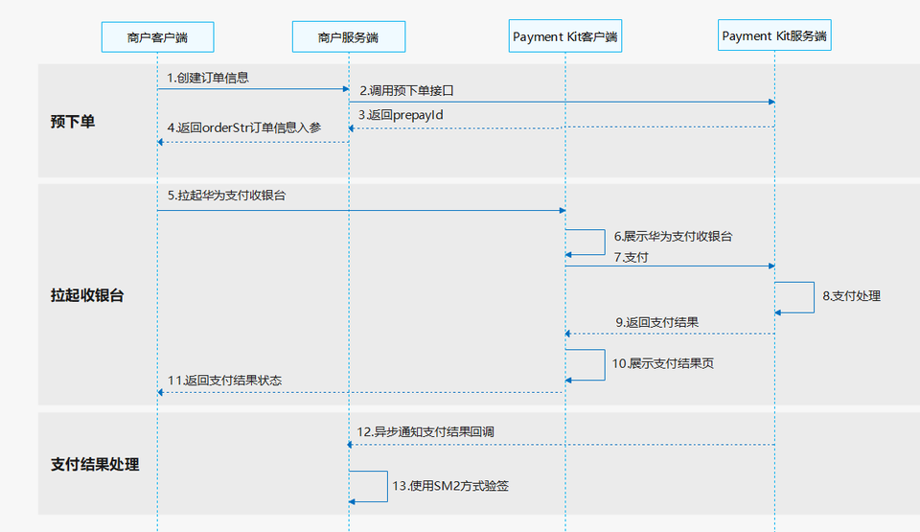Viewport: 920px width, 532px height.
Task: Select step 9 返回支付结果 label
Action: [x=656, y=322]
